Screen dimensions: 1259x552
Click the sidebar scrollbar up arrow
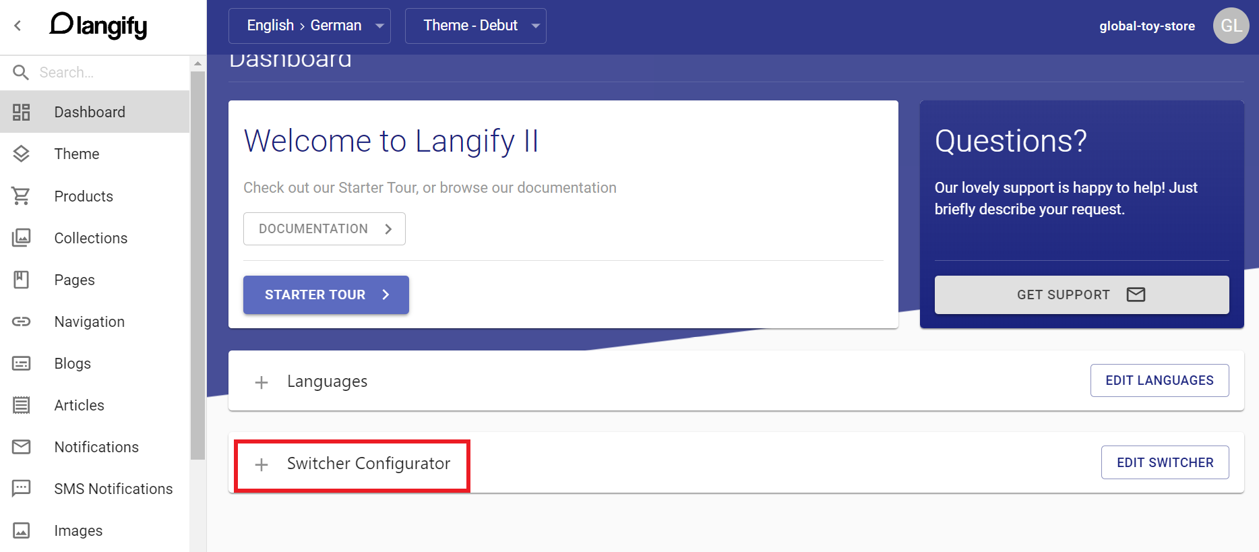tap(197, 63)
